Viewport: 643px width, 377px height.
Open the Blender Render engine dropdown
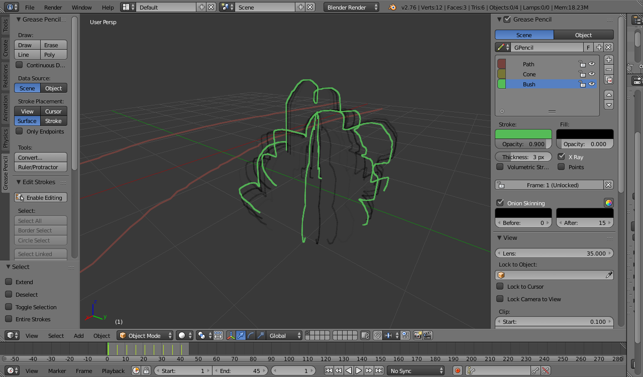pos(351,7)
